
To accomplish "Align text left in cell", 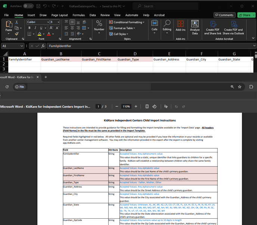I will click(x=66, y=28).
